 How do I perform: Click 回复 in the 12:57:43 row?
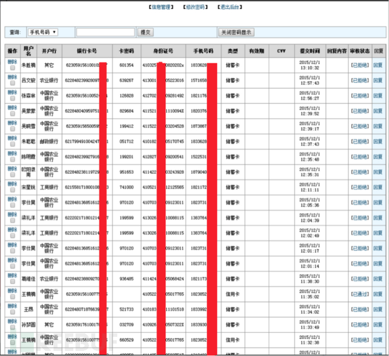378,81
